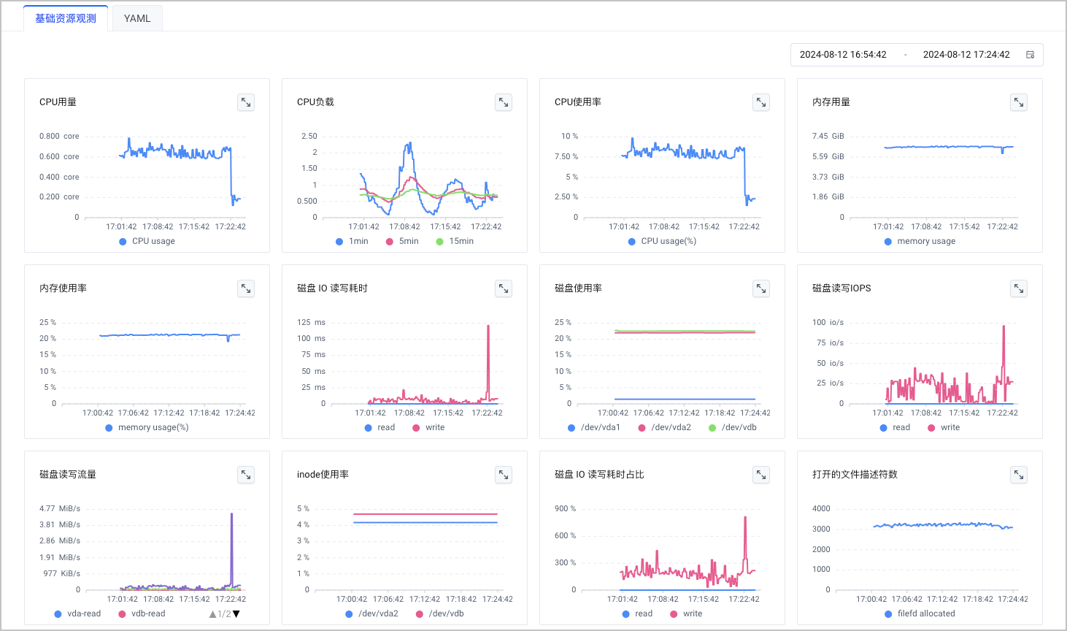Toggle /dev/vda1 legend in 磁盘使用率
Screen dimensions: 1067x631
pyautogui.click(x=594, y=427)
